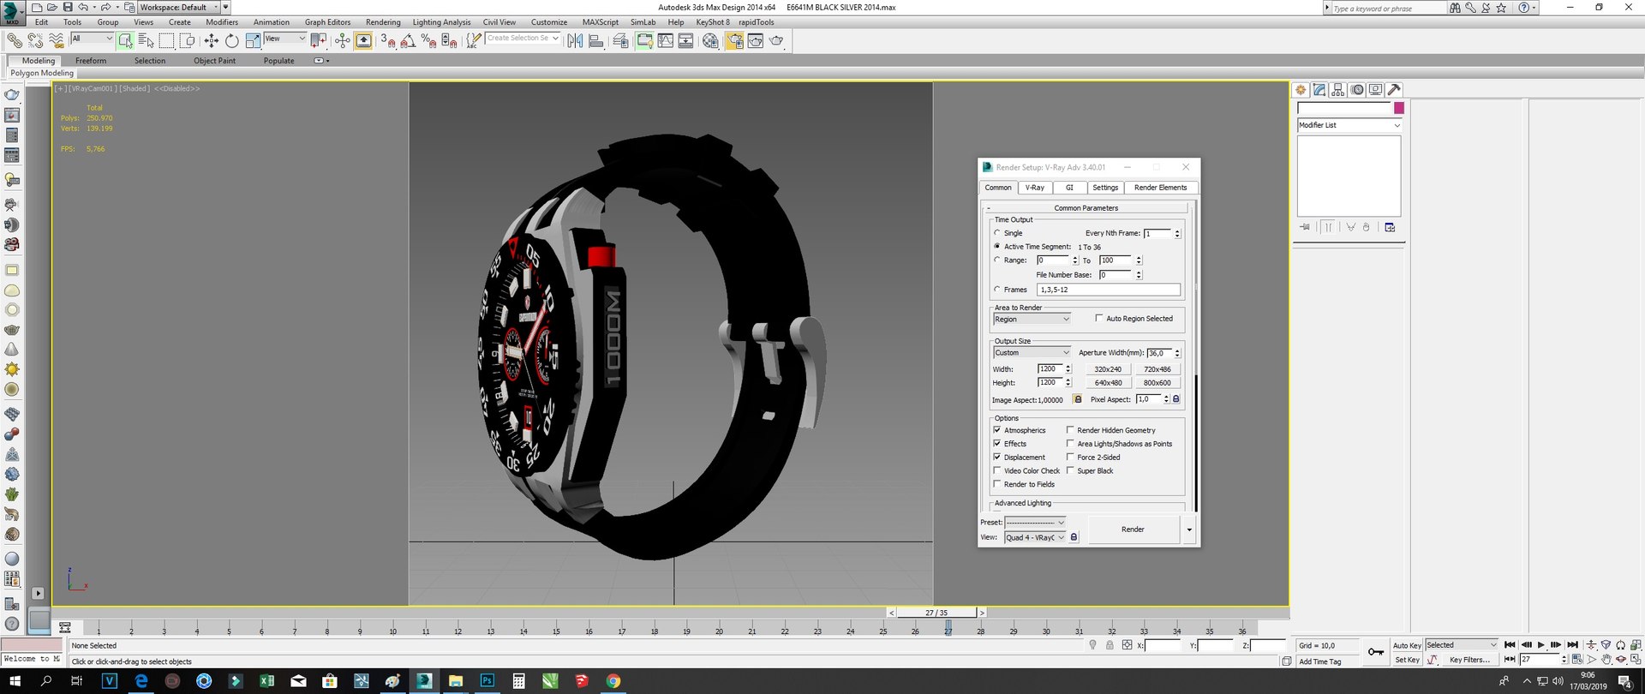This screenshot has width=1645, height=694.
Task: Choose the 800x600 size preset
Action: [1157, 383]
